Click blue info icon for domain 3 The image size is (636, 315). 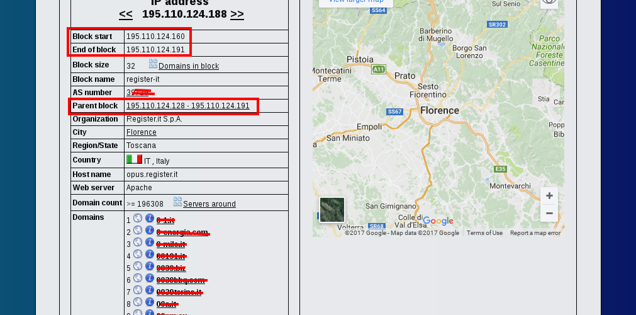point(150,242)
